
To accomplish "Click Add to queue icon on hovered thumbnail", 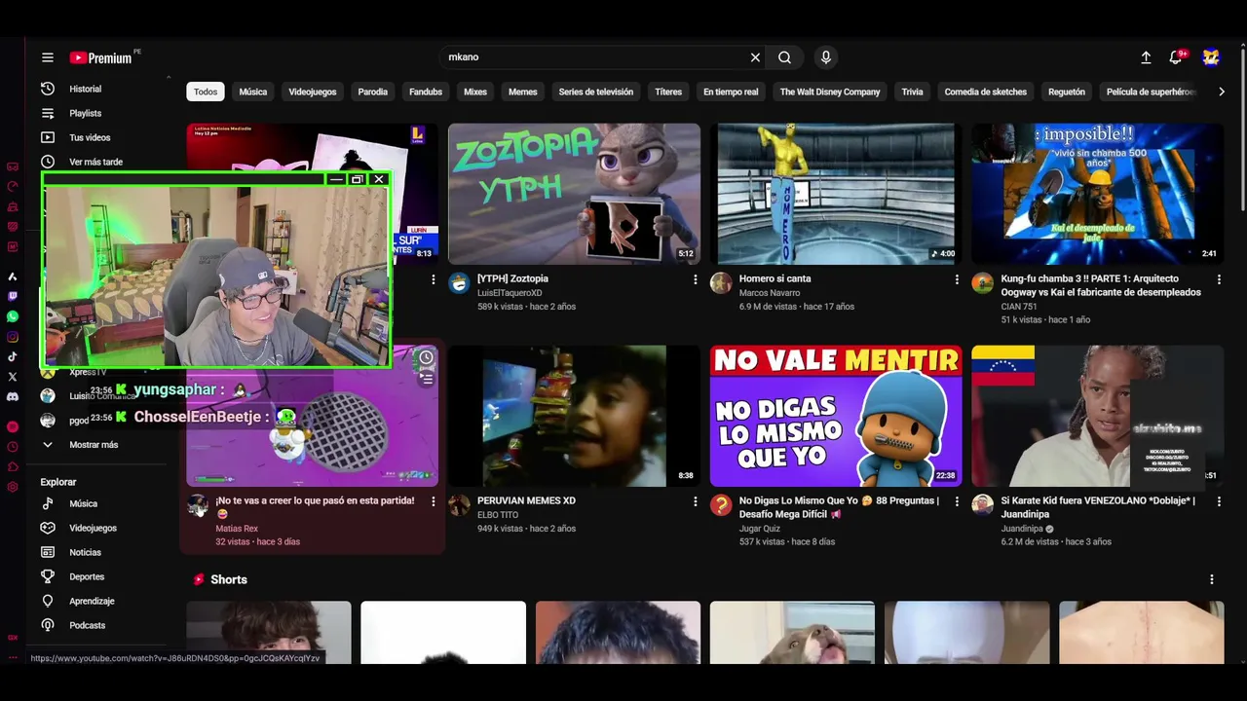I will 426,379.
